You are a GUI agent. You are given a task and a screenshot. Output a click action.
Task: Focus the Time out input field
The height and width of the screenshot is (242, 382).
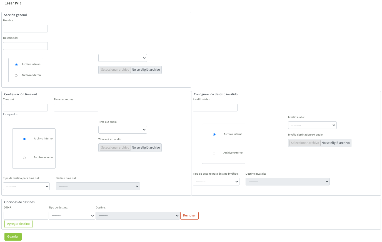(25, 108)
